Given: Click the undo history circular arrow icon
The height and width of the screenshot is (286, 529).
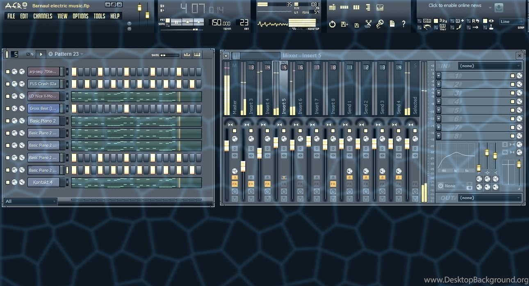Looking at the screenshot, I should point(332,24).
